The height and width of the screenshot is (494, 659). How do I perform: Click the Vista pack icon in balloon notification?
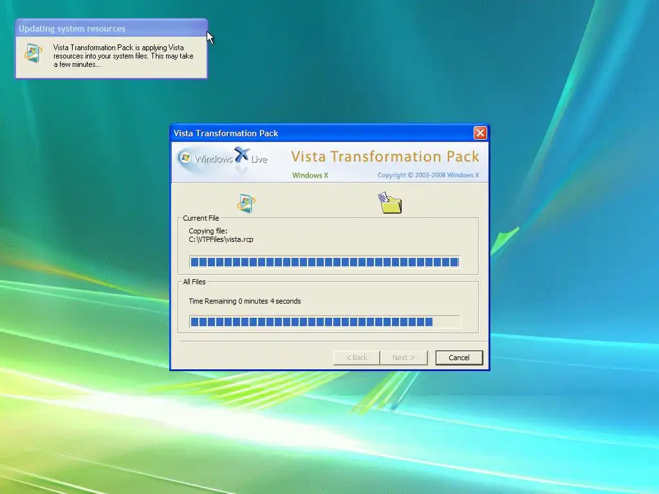[33, 53]
